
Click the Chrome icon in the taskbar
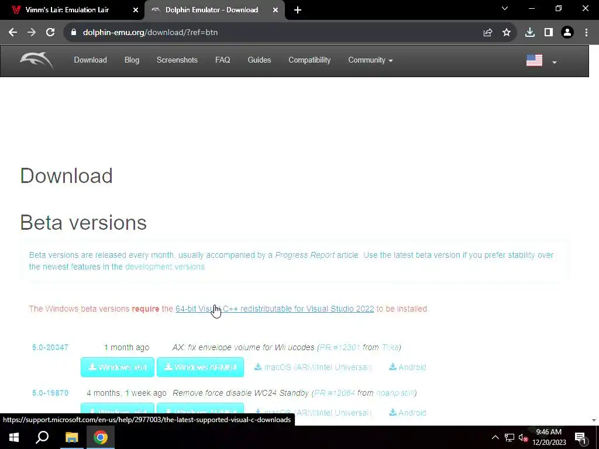tap(101, 437)
